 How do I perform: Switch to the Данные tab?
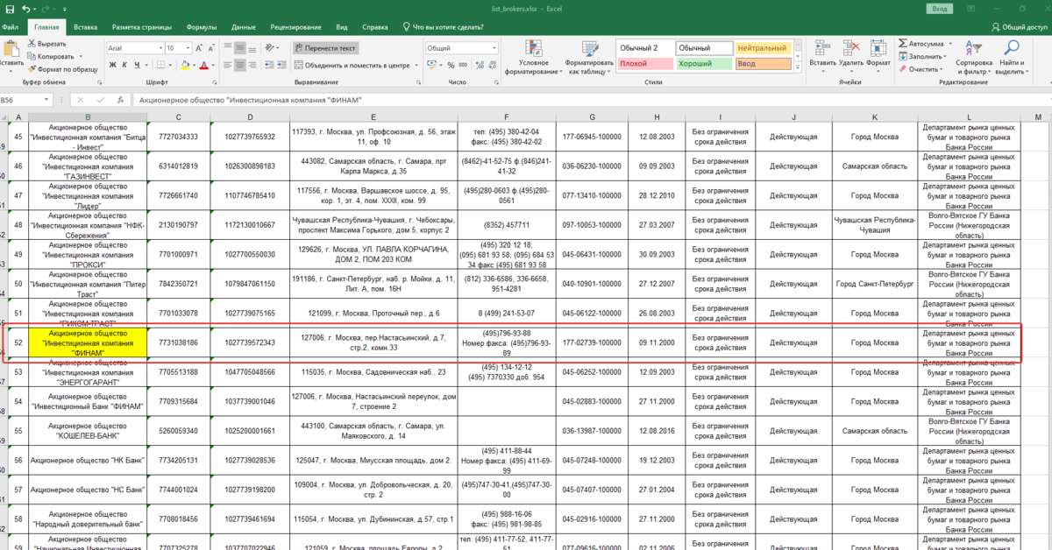(244, 27)
